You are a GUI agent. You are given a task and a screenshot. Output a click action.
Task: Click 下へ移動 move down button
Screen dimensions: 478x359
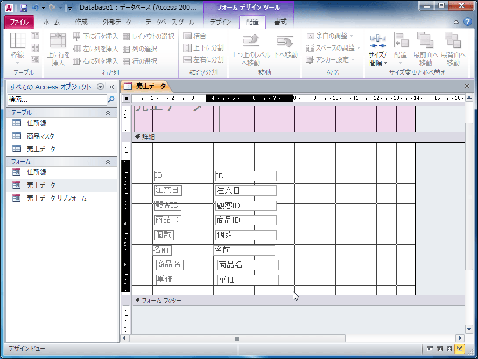pyautogui.click(x=285, y=46)
